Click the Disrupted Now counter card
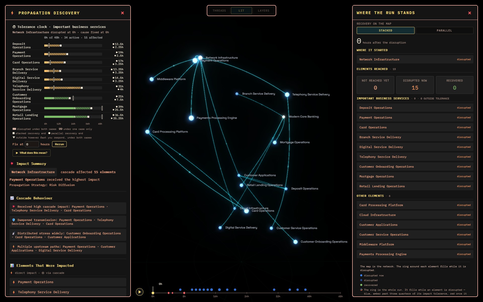483x302 pixels. (x=415, y=85)
